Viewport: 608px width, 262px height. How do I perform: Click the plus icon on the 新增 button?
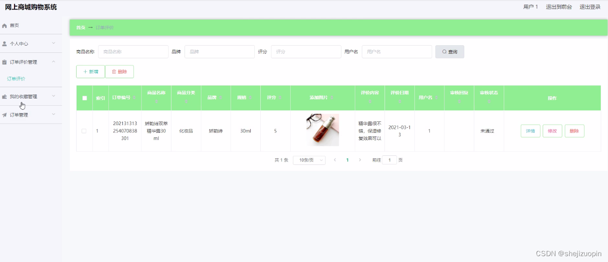(84, 71)
